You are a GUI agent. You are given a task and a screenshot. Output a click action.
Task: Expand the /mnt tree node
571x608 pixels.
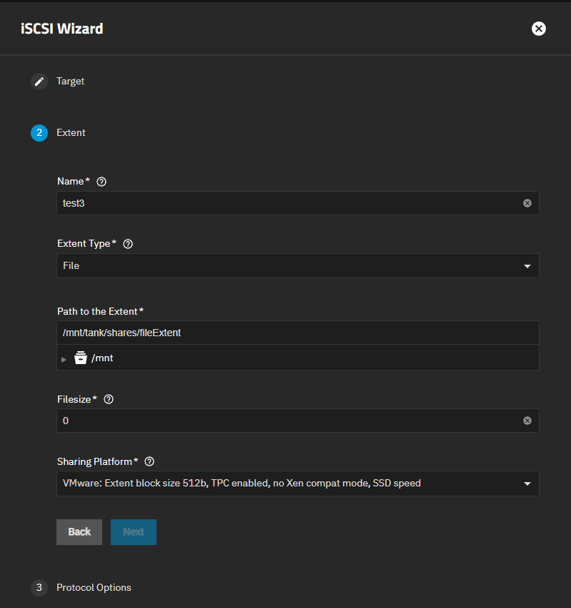(x=64, y=357)
